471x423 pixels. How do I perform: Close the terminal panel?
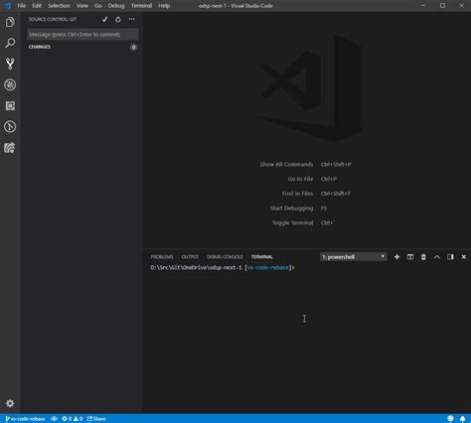coord(464,257)
